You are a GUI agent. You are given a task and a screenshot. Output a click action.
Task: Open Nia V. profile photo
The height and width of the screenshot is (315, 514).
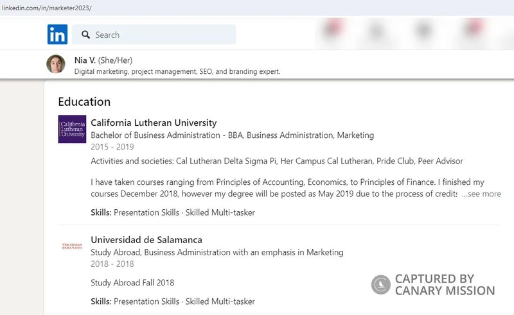click(x=56, y=64)
